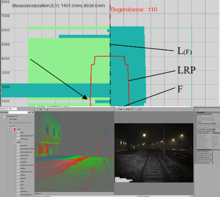The height and width of the screenshot is (197, 220).
Task: Click the measuring pen tool in 3D toolbar
Action: coord(47,110)
